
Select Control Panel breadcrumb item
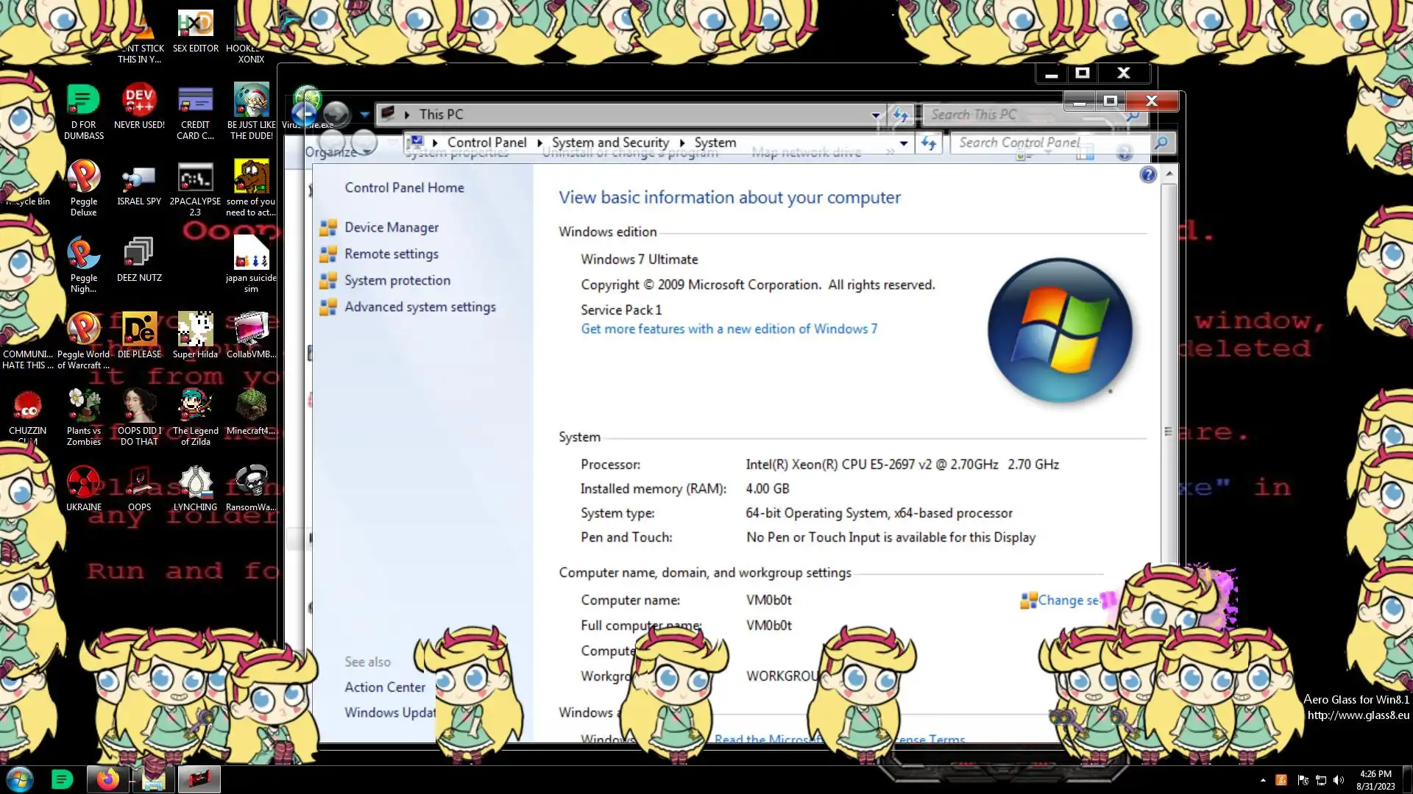(486, 143)
